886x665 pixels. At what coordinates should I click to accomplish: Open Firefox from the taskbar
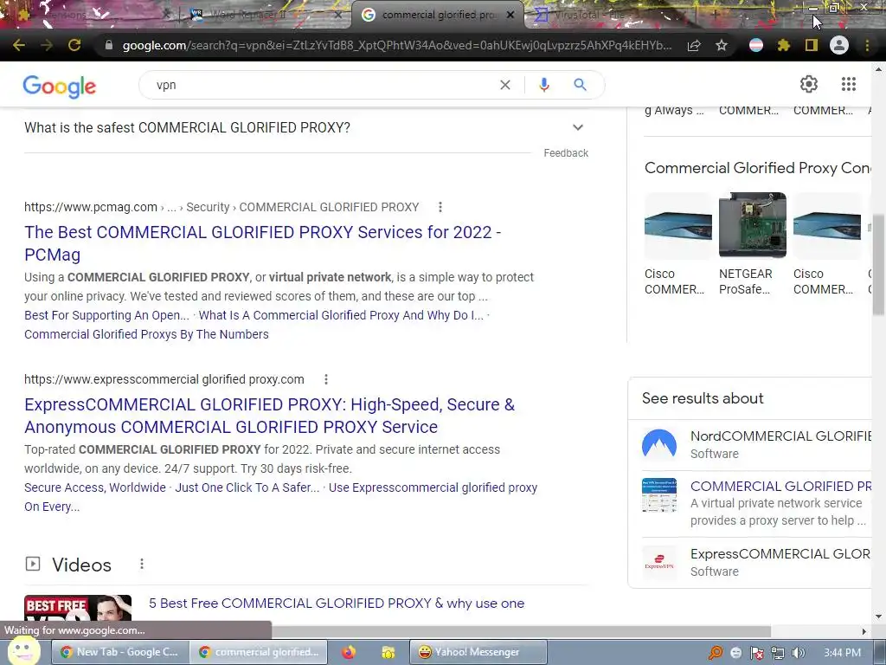coord(349,652)
